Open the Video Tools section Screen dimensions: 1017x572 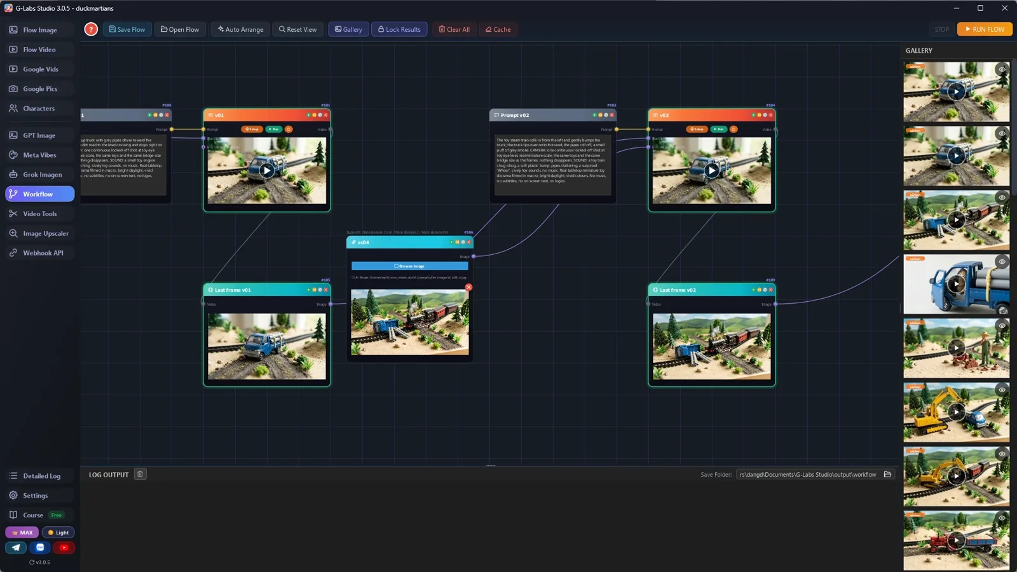[x=39, y=214]
